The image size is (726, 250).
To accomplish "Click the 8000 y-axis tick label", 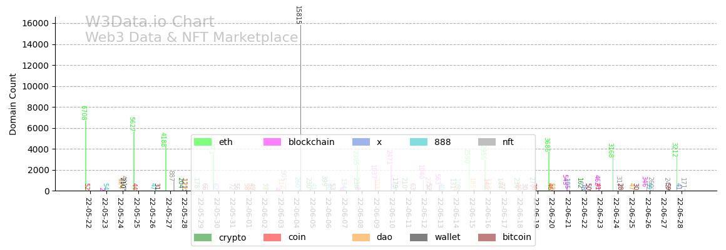I will 38,107.
